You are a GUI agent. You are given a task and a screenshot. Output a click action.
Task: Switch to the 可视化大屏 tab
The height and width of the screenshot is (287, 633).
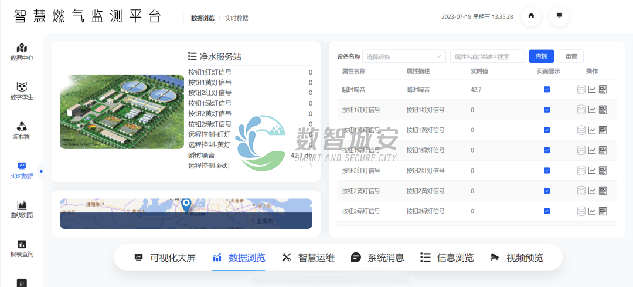[x=165, y=257]
